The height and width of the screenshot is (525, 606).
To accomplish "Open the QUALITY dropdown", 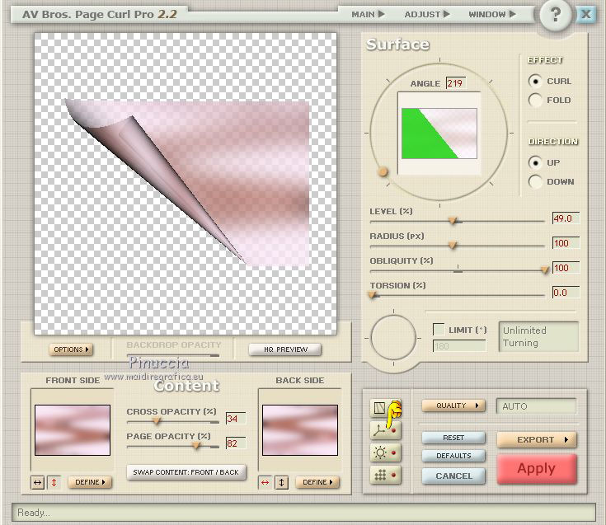I will (x=453, y=405).
